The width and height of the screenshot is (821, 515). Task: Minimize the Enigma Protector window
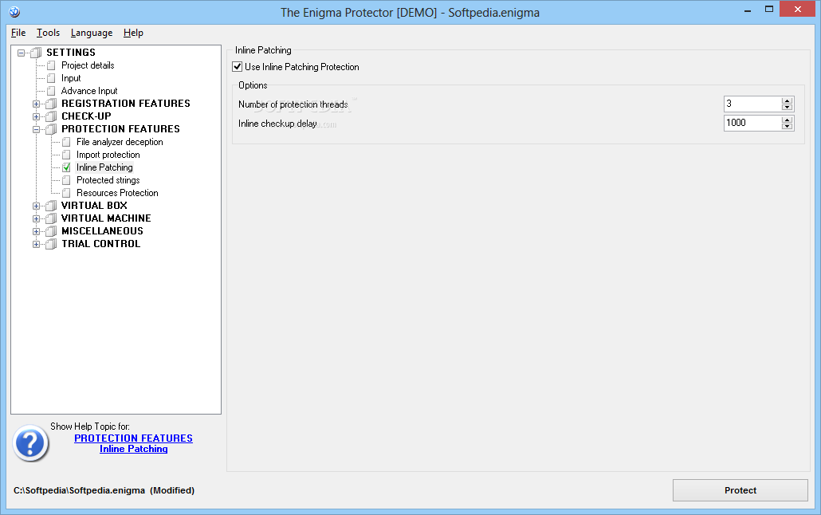[x=748, y=10]
